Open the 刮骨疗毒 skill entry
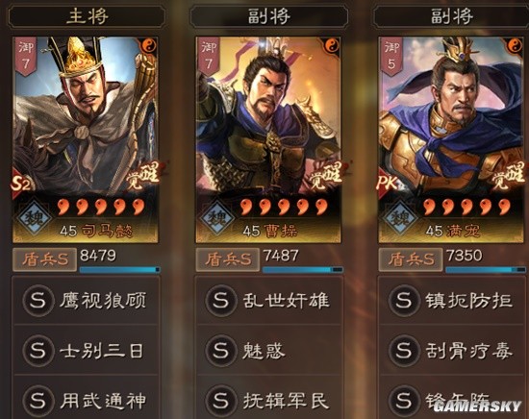 click(x=452, y=351)
